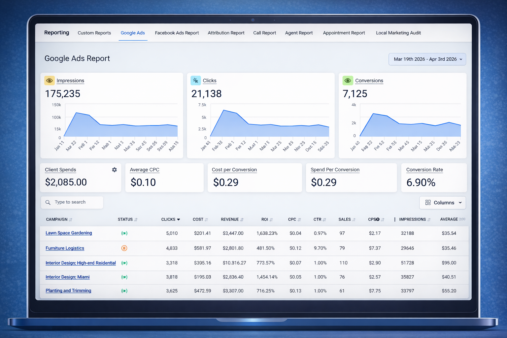The height and width of the screenshot is (338, 507).
Task: Switch to the Facebook Ads Report tab
Action: click(177, 33)
